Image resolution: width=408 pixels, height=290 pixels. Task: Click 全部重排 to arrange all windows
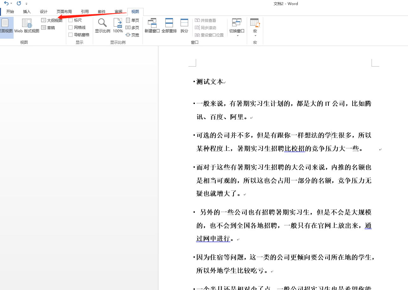point(169,25)
